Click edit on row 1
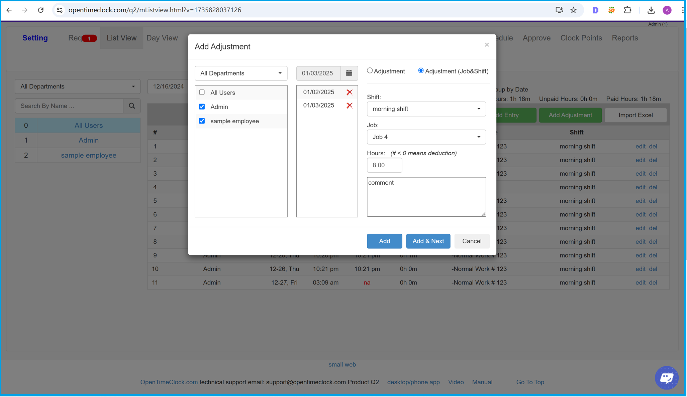This screenshot has width=687, height=397. (640, 146)
